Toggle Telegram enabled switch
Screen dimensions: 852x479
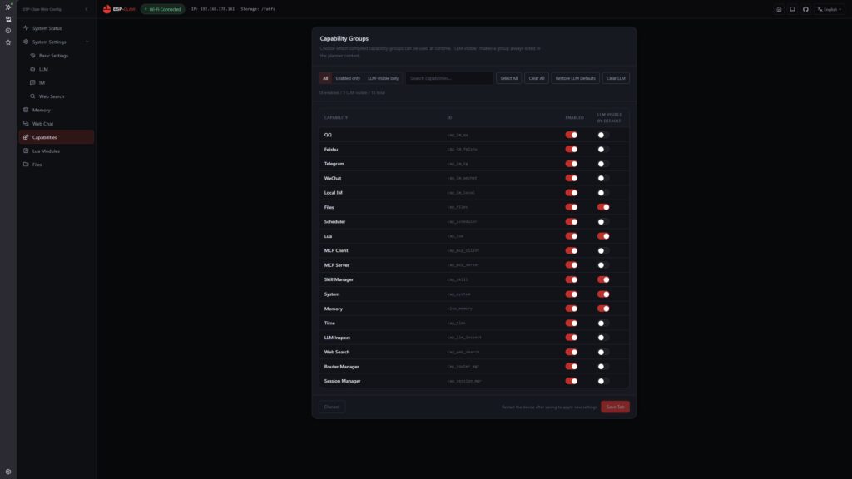coord(571,164)
